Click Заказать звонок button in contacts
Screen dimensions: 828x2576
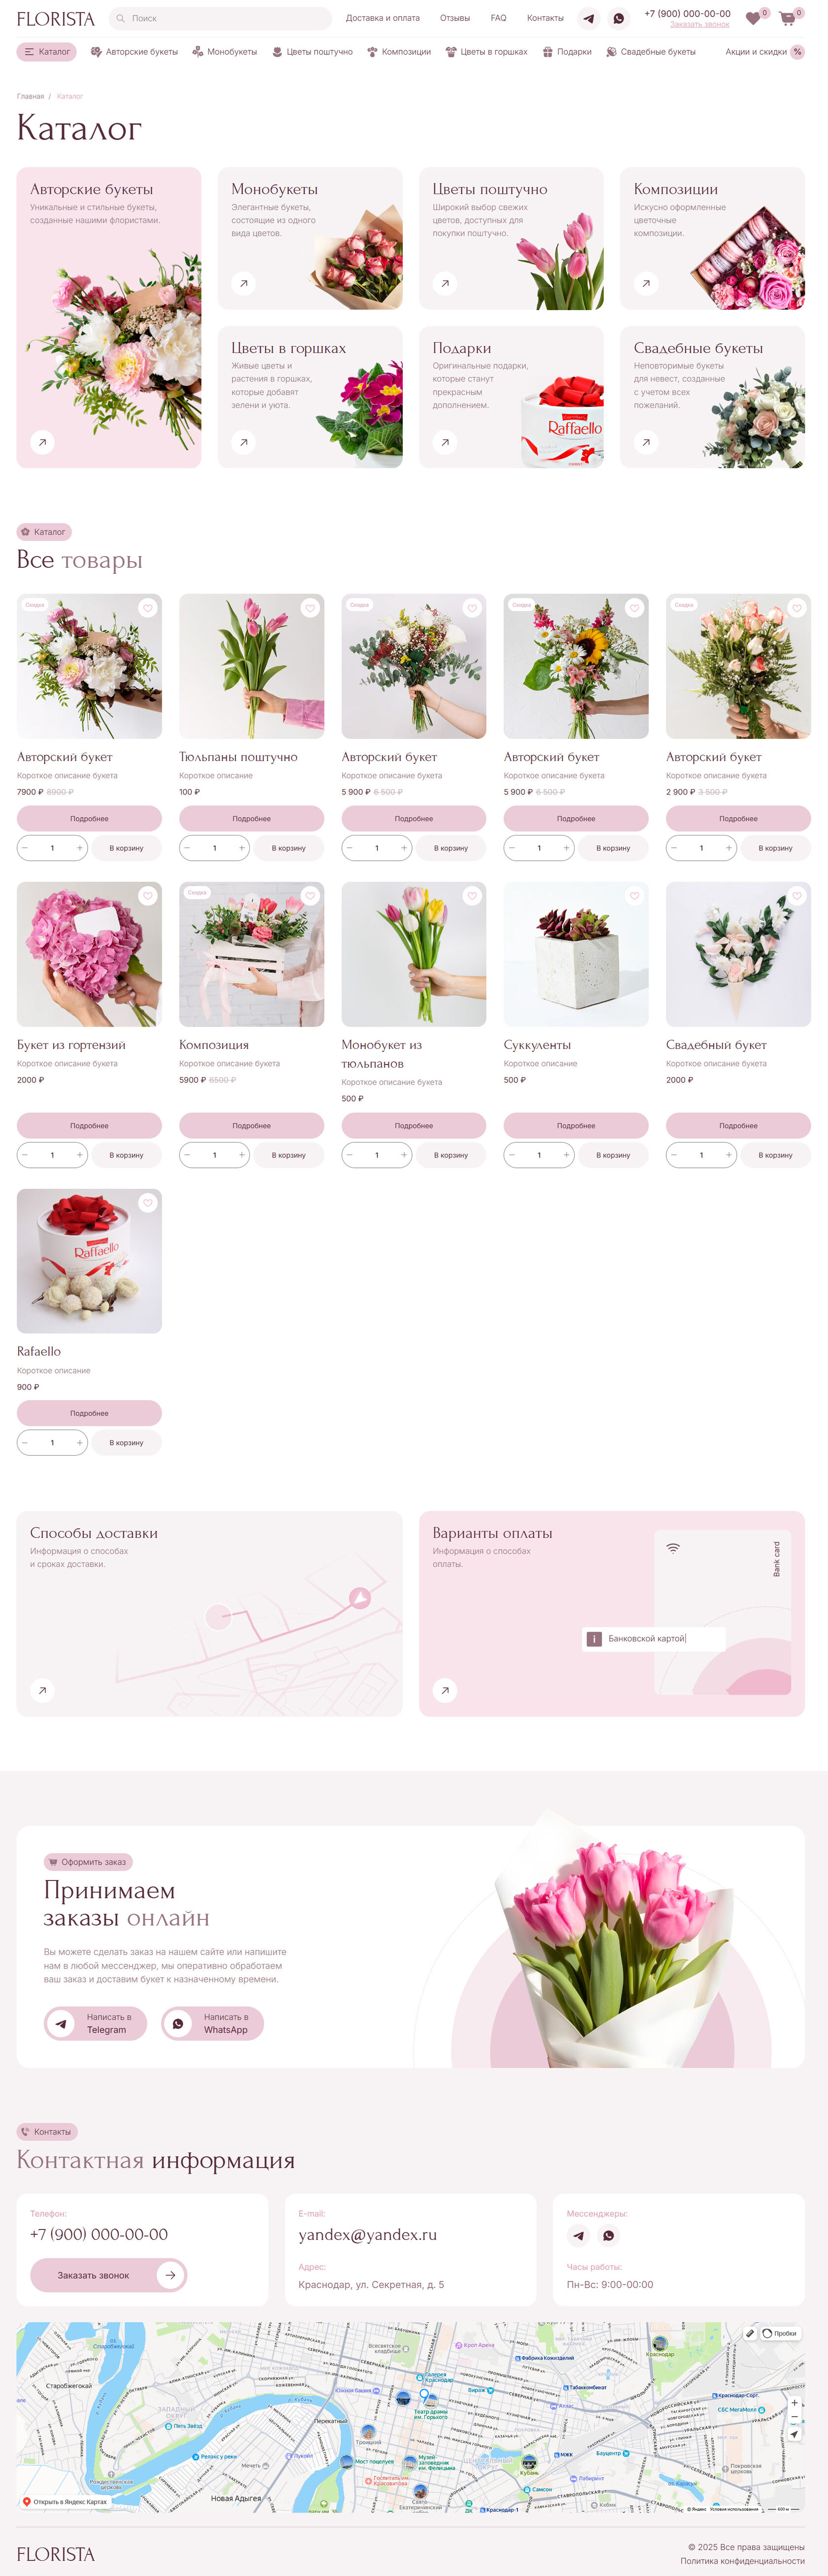coord(108,2275)
